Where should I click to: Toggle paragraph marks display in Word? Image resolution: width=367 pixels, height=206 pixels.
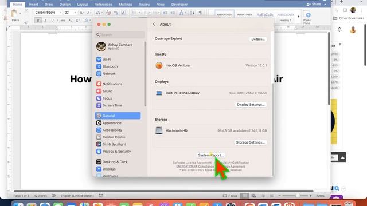[200, 13]
